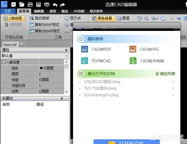Screen dimensions: 187x144
Task: Close the New1.dxf tab
Action: [x=22, y=45]
